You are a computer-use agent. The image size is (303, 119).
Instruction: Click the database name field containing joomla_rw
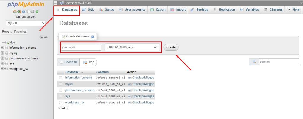pos(81,47)
